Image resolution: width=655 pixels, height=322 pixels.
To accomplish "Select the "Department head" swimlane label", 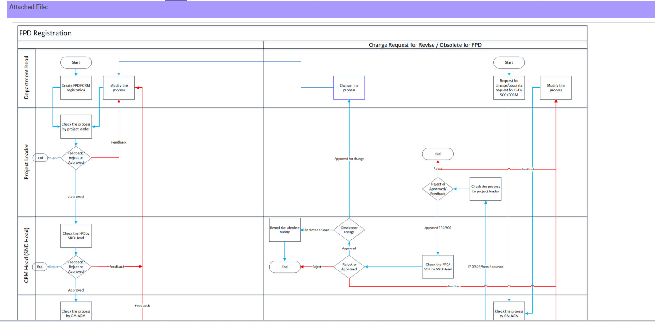I will pos(27,78).
